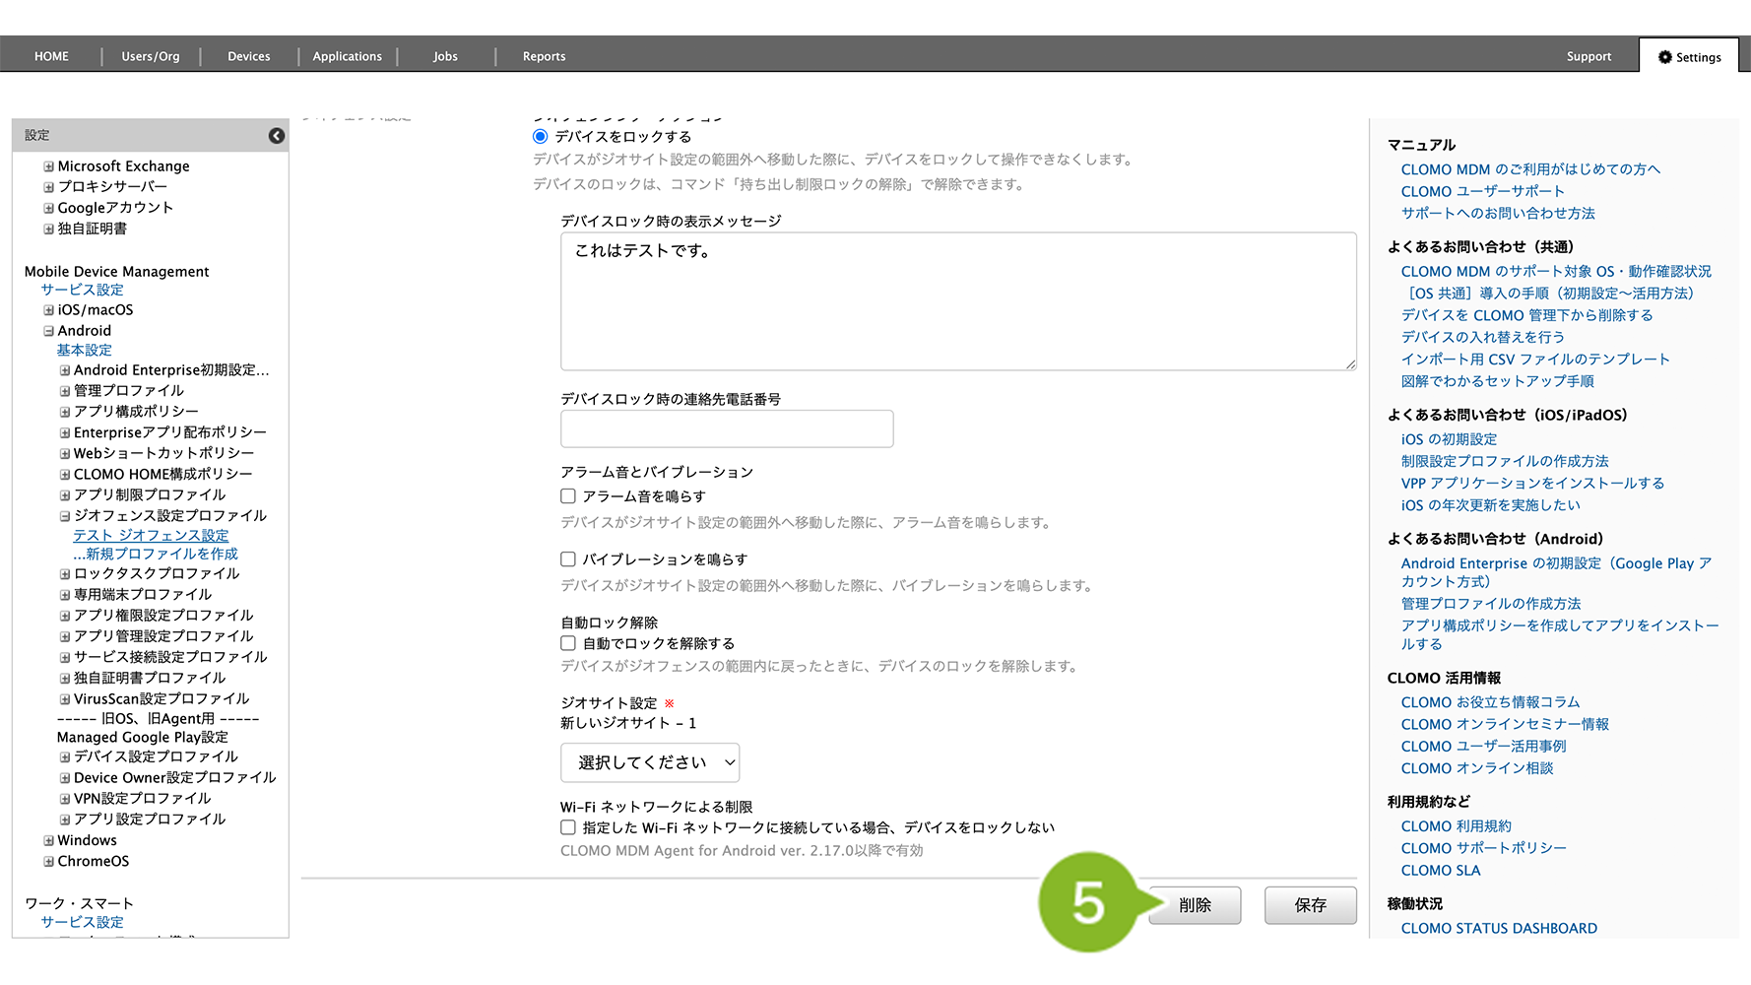Viewport: 1751px width, 985px height.
Task: Enable バイブレーションを鳴らす checkbox
Action: pyautogui.click(x=568, y=559)
